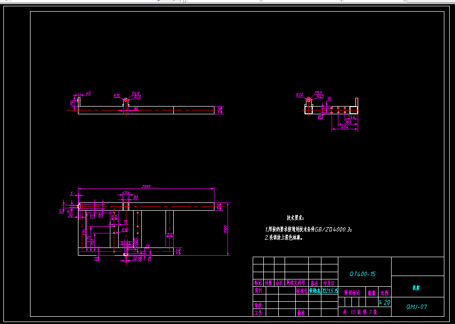Click the 75 dimension text
The width and height of the screenshot is (455, 324).
coord(125,222)
